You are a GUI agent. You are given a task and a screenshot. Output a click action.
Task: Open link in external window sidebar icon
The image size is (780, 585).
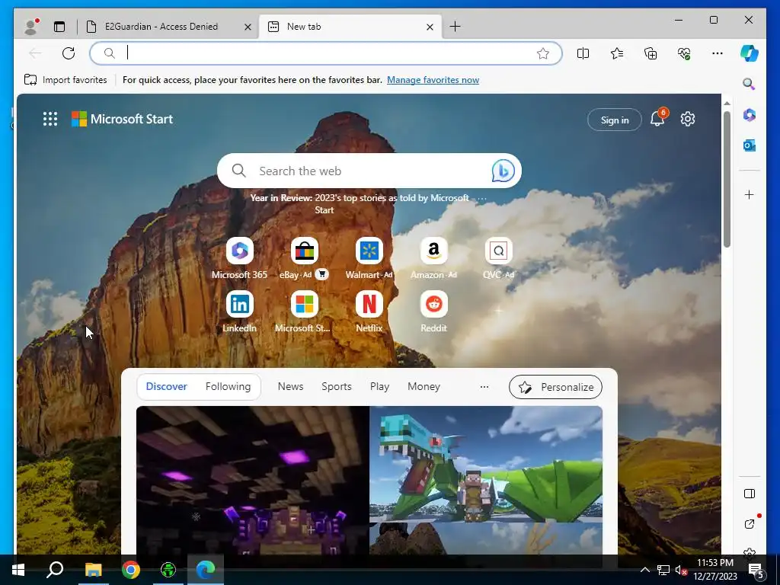point(750,524)
